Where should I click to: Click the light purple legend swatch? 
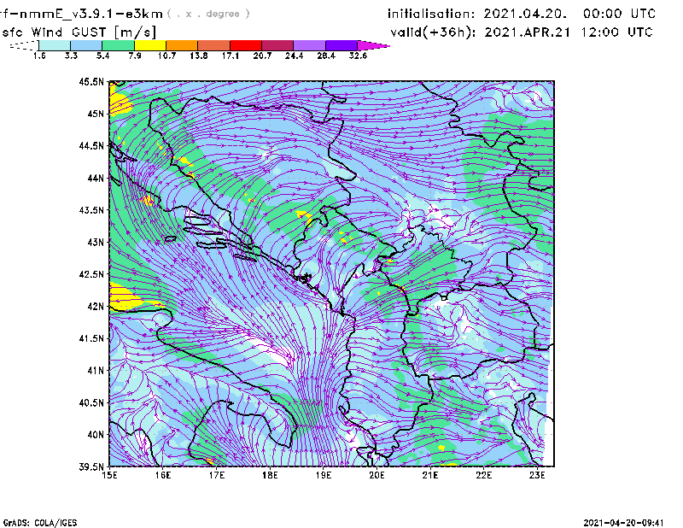[309, 45]
